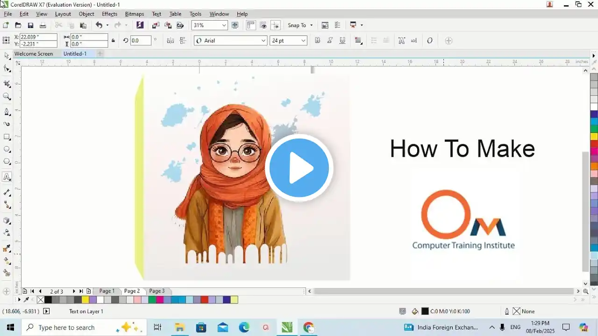This screenshot has width=598, height=336.
Task: Open the zoom level 31% dropdown
Action: point(224,25)
